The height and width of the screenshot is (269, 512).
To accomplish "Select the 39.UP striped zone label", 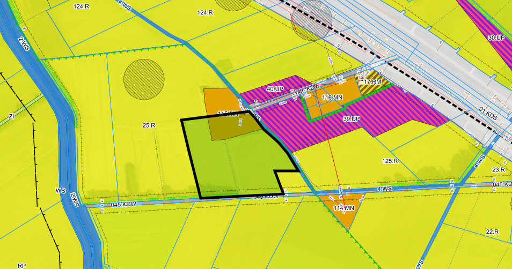I will point(351,118).
